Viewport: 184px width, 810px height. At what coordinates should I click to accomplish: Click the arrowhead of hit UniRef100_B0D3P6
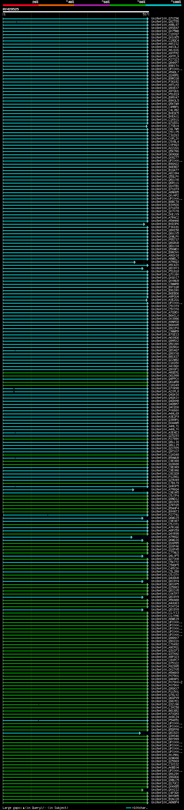[x=144, y=224]
